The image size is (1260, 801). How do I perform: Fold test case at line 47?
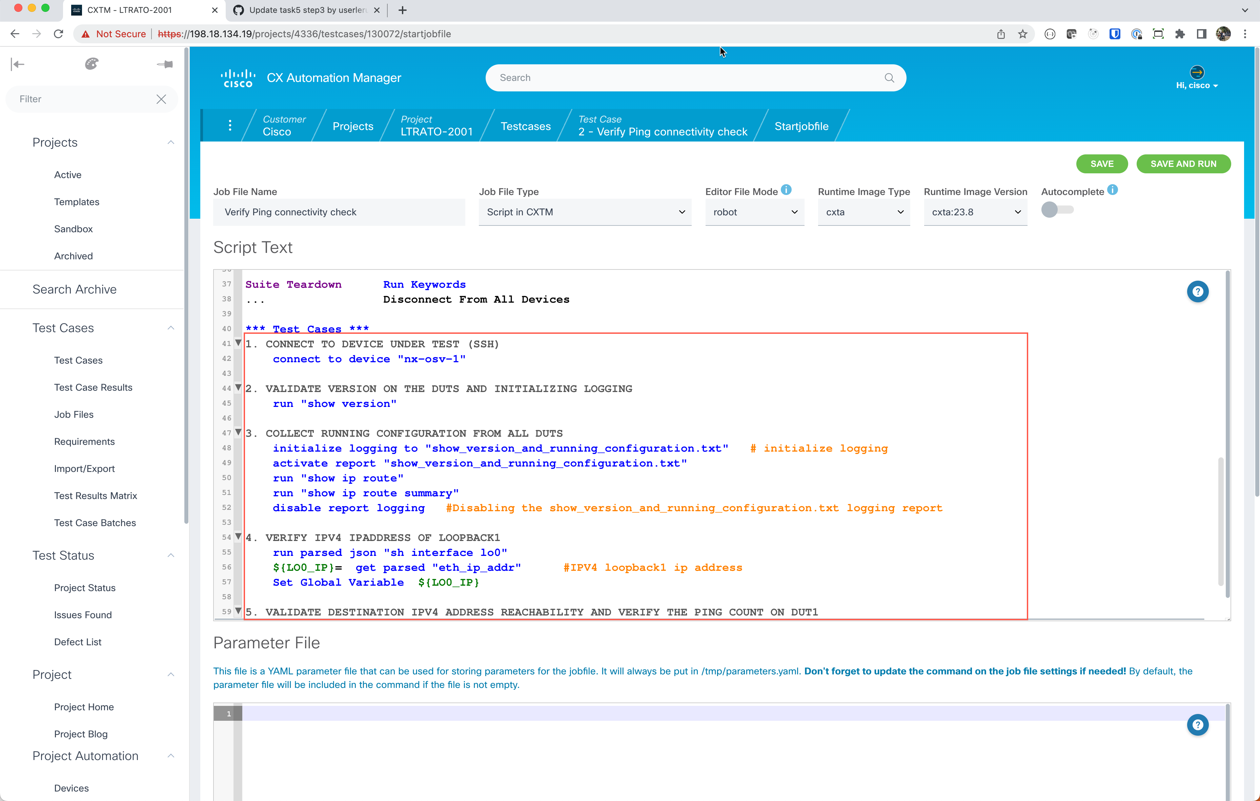pyautogui.click(x=238, y=432)
